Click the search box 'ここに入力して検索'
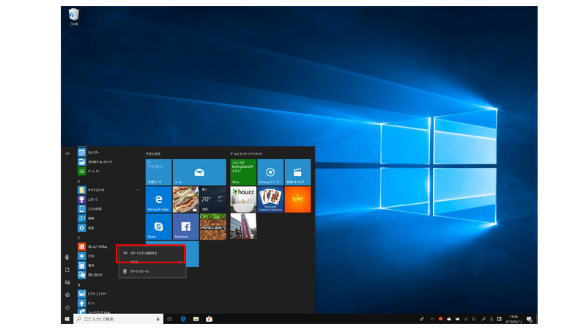This screenshot has height=330, width=586. pyautogui.click(x=119, y=319)
